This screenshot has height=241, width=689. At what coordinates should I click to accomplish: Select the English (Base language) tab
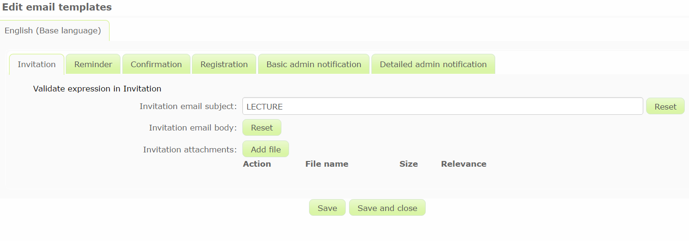pos(53,30)
